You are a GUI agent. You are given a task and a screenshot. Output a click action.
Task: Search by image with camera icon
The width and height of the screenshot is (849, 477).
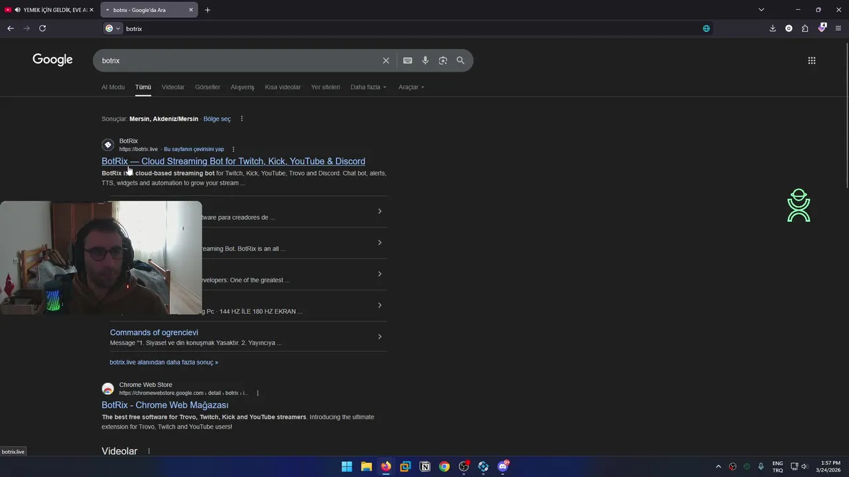pyautogui.click(x=443, y=60)
